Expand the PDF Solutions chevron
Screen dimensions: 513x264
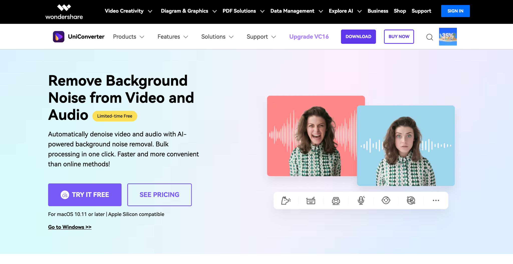262,11
